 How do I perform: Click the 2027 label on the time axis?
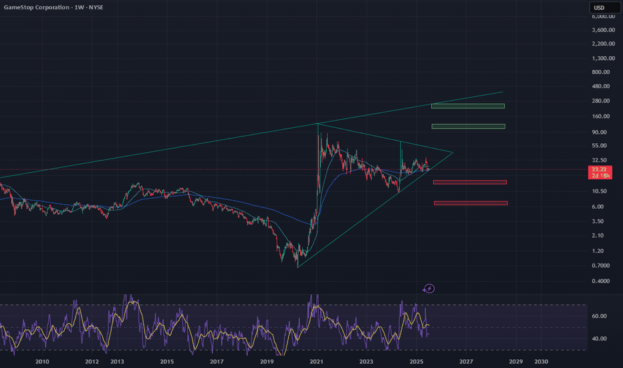(466, 361)
